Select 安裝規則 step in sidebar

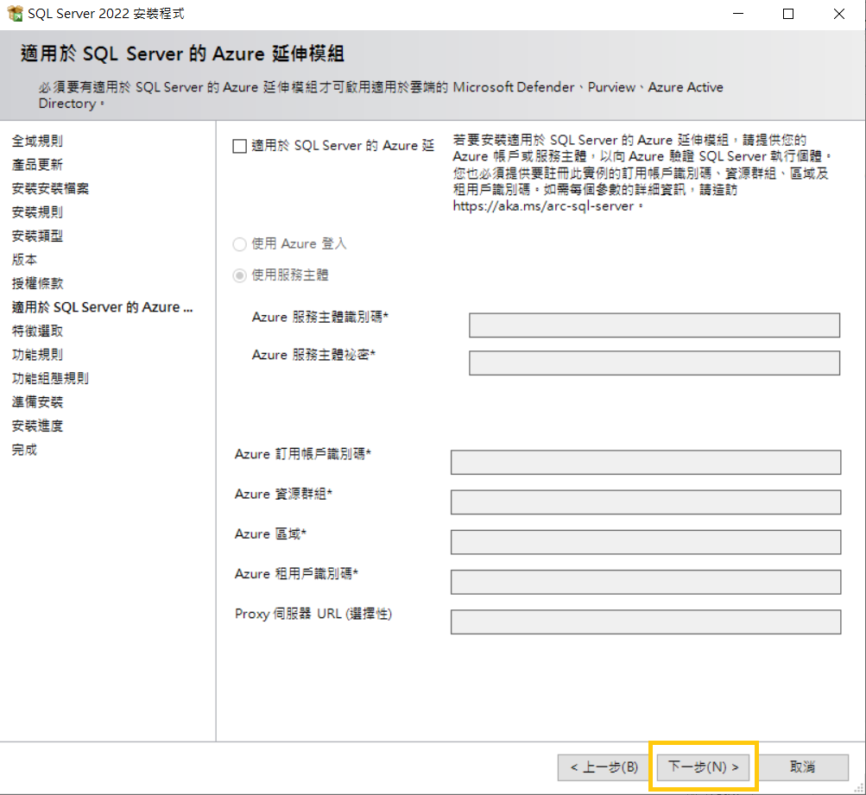point(37,212)
